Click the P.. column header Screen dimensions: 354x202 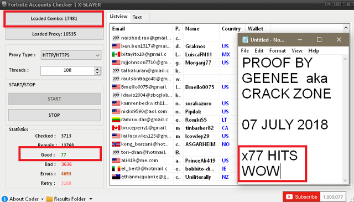click(x=178, y=29)
